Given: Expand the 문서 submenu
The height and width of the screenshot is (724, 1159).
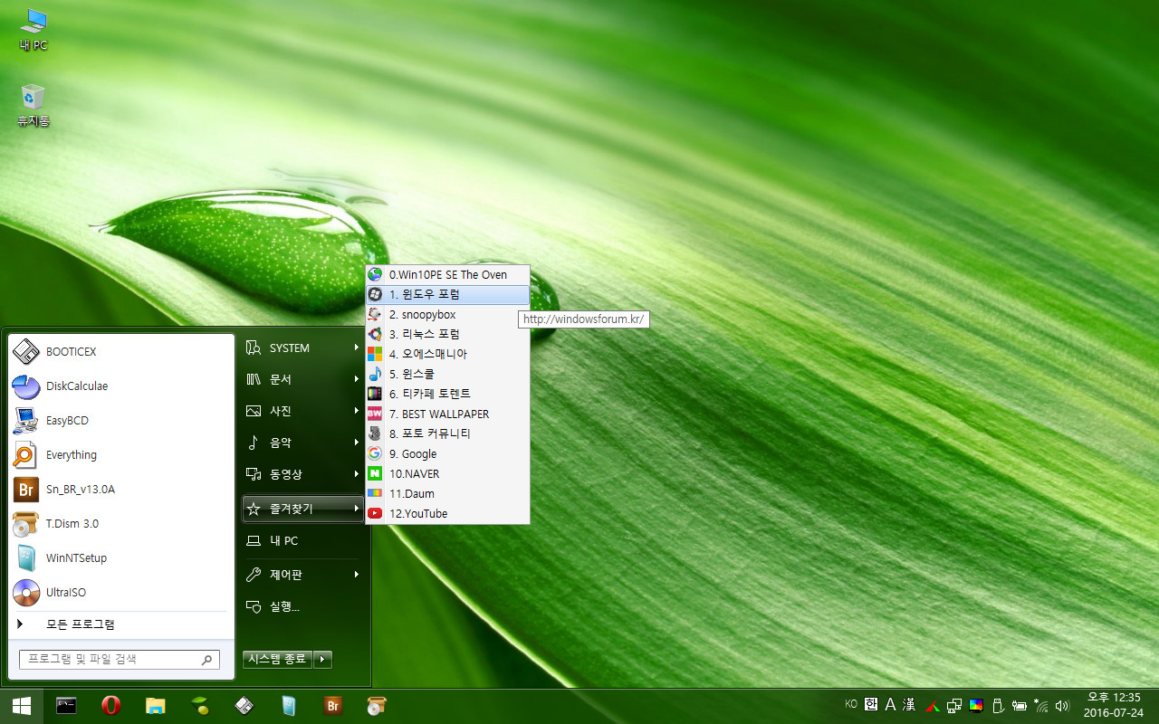Looking at the screenshot, I should [303, 379].
